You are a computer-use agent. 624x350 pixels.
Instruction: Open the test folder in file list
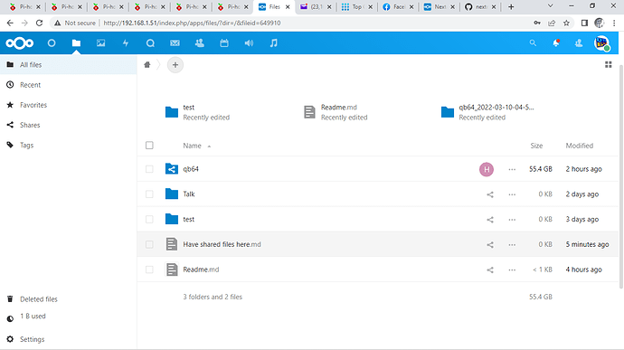click(189, 220)
